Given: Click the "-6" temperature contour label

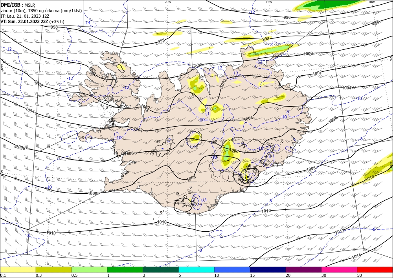Looking at the screenshot, I should tap(373, 229).
